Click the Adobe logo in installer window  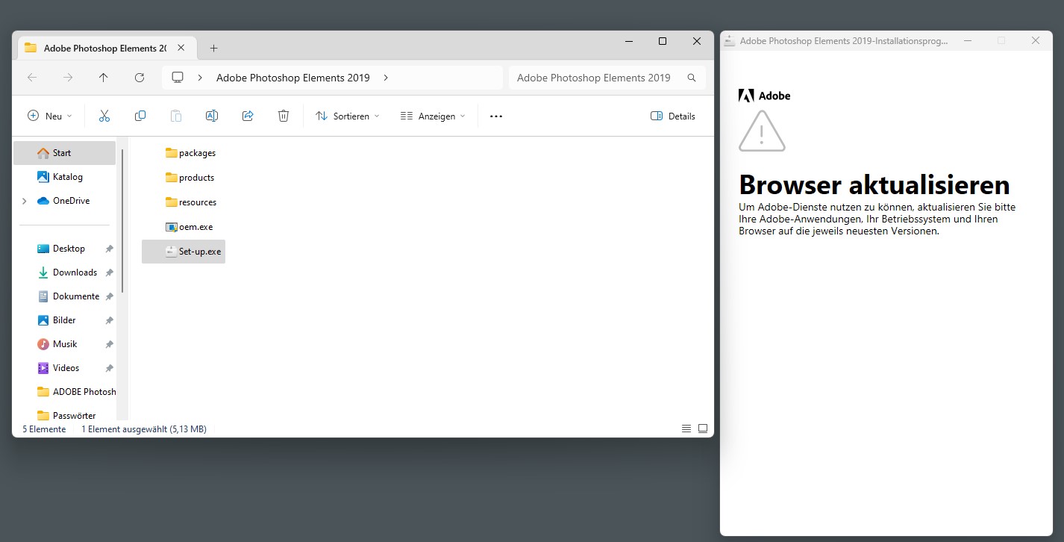point(764,96)
